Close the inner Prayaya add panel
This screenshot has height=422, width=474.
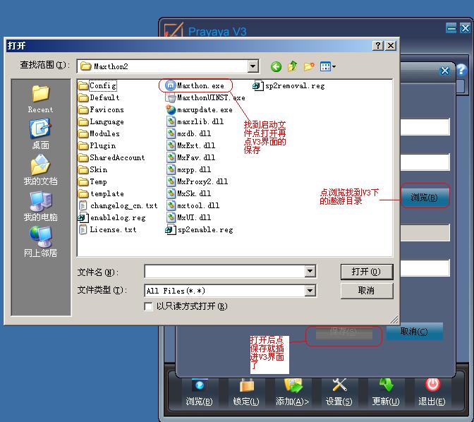[x=444, y=71]
